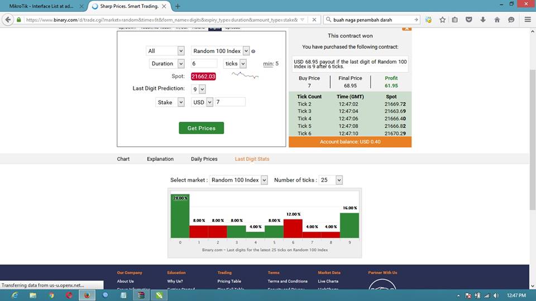The width and height of the screenshot is (536, 301).
Task: Click the taskbar clock showing 12:47 PM
Action: (516, 295)
